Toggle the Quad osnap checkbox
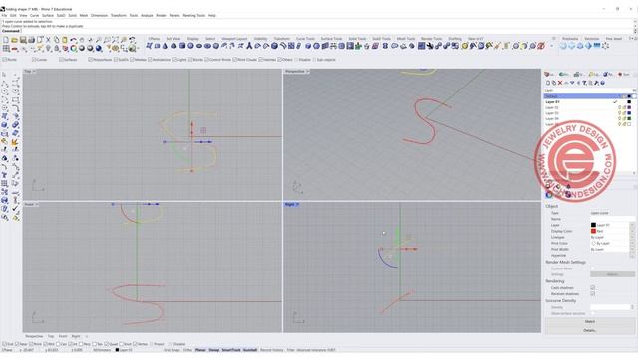This screenshot has height=358, width=638. 107,344
